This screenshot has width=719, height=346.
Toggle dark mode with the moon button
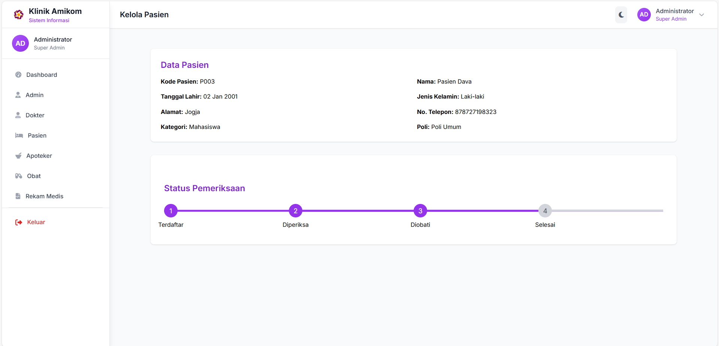[x=621, y=15]
